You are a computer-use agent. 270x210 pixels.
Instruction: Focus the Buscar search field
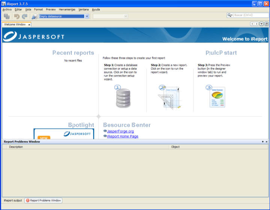click(251, 15)
